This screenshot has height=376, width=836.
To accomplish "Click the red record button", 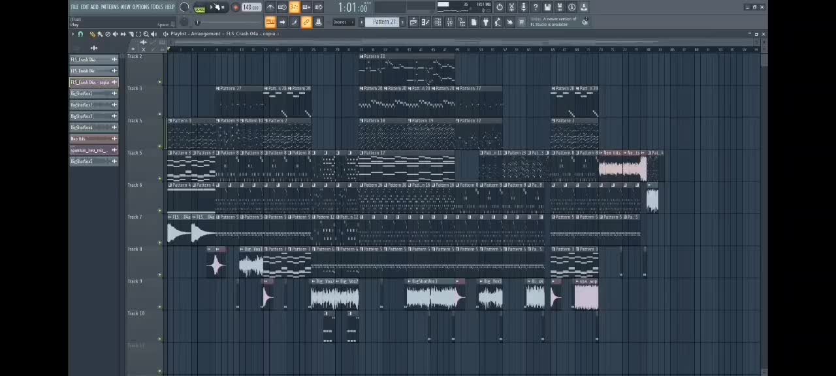I will pyautogui.click(x=236, y=7).
